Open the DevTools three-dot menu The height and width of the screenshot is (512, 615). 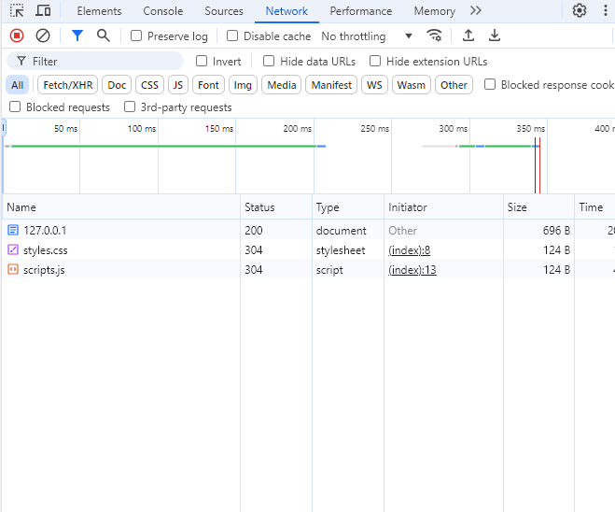[606, 10]
